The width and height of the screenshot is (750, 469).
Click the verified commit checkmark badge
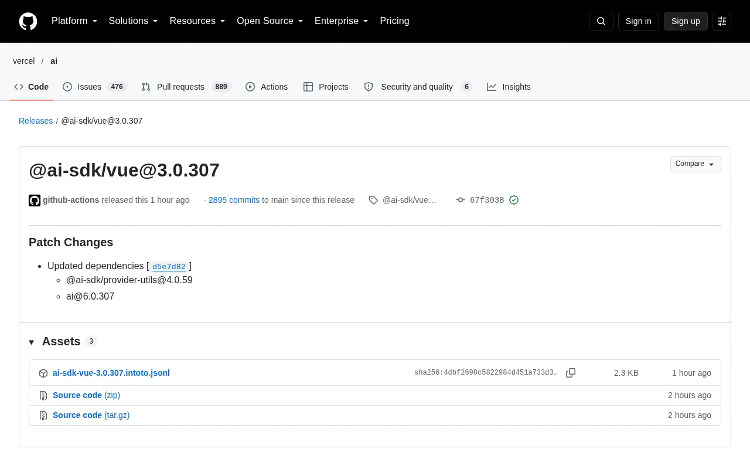pos(514,200)
